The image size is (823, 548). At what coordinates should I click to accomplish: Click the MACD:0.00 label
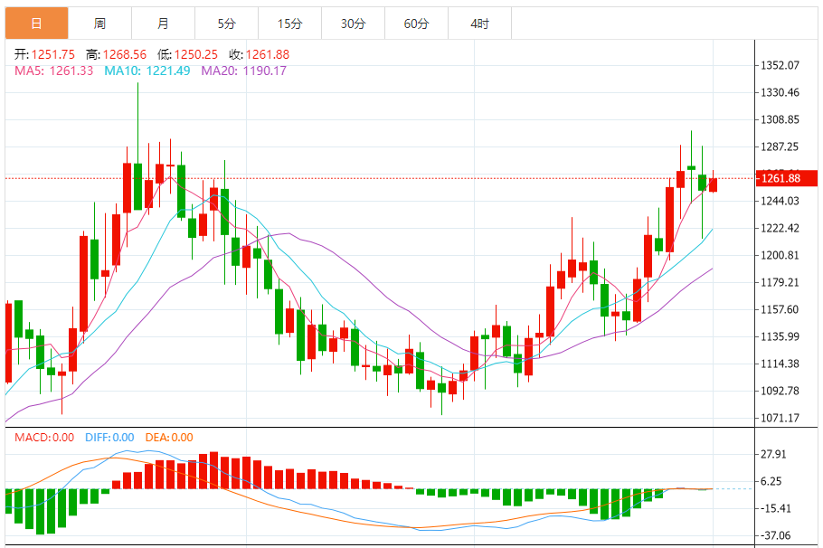point(44,438)
